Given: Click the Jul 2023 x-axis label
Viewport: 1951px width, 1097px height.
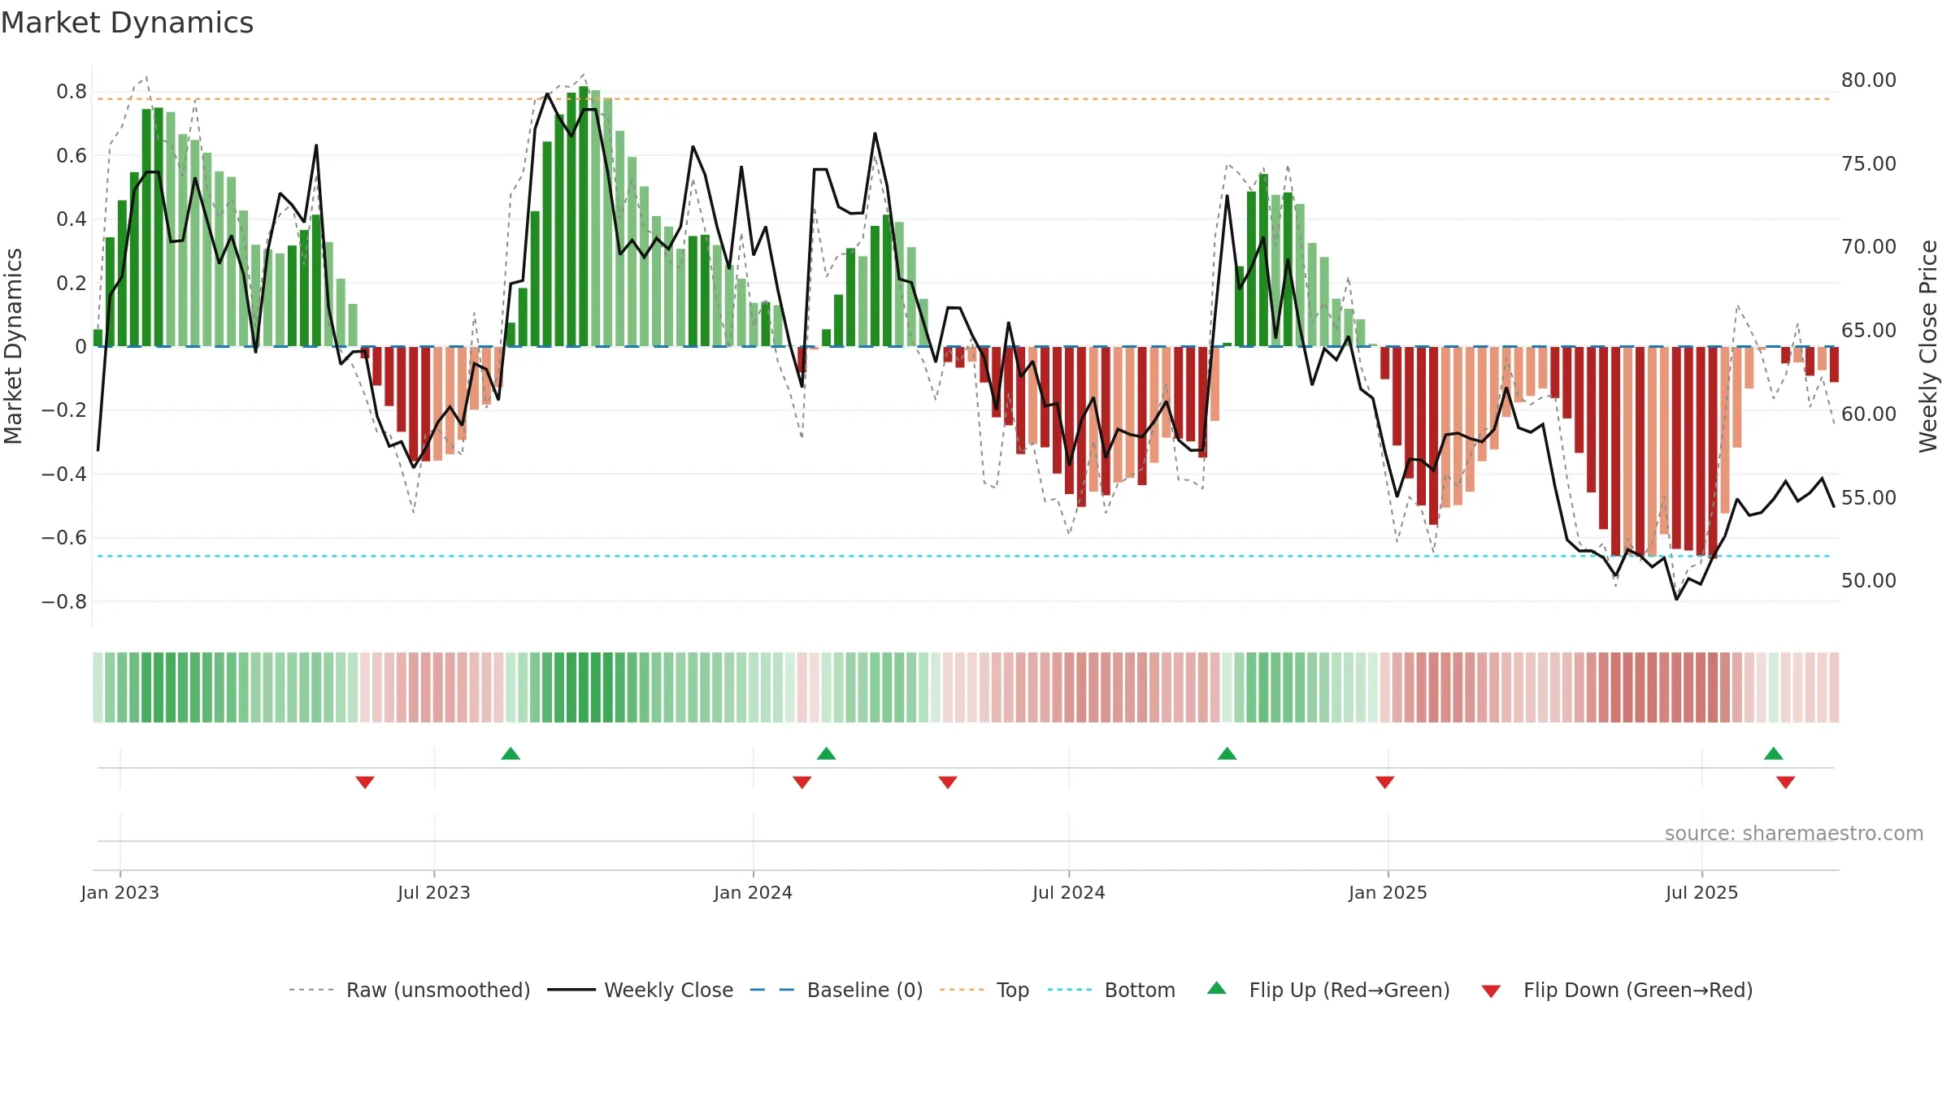Looking at the screenshot, I should click(x=434, y=892).
